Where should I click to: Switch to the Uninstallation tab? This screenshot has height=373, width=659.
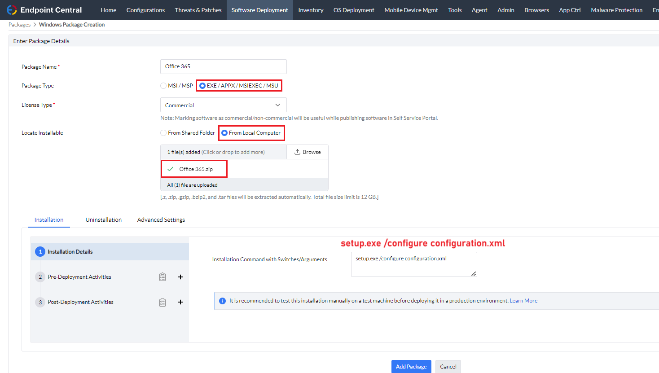(104, 220)
